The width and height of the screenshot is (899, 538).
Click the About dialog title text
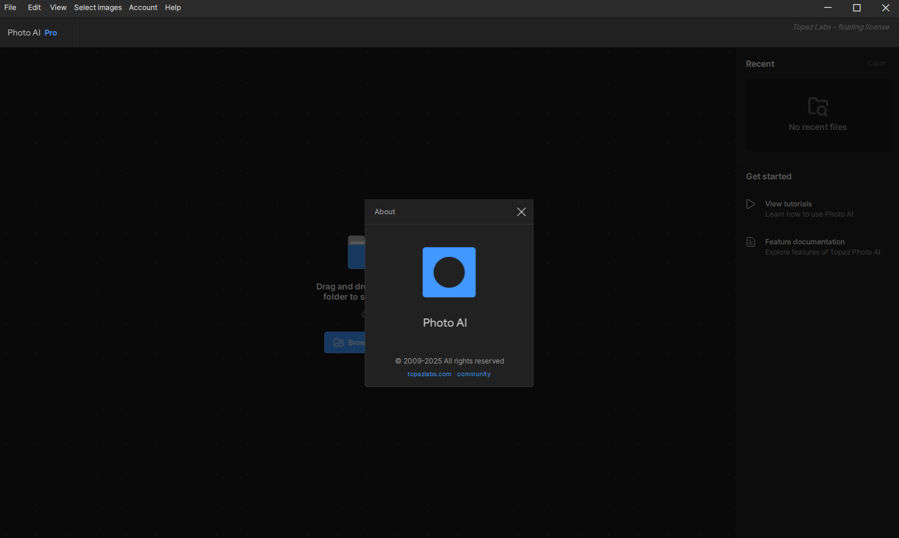tap(384, 212)
